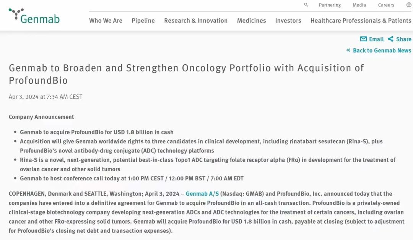
Task: Open the Careers link
Action: coord(386,5)
